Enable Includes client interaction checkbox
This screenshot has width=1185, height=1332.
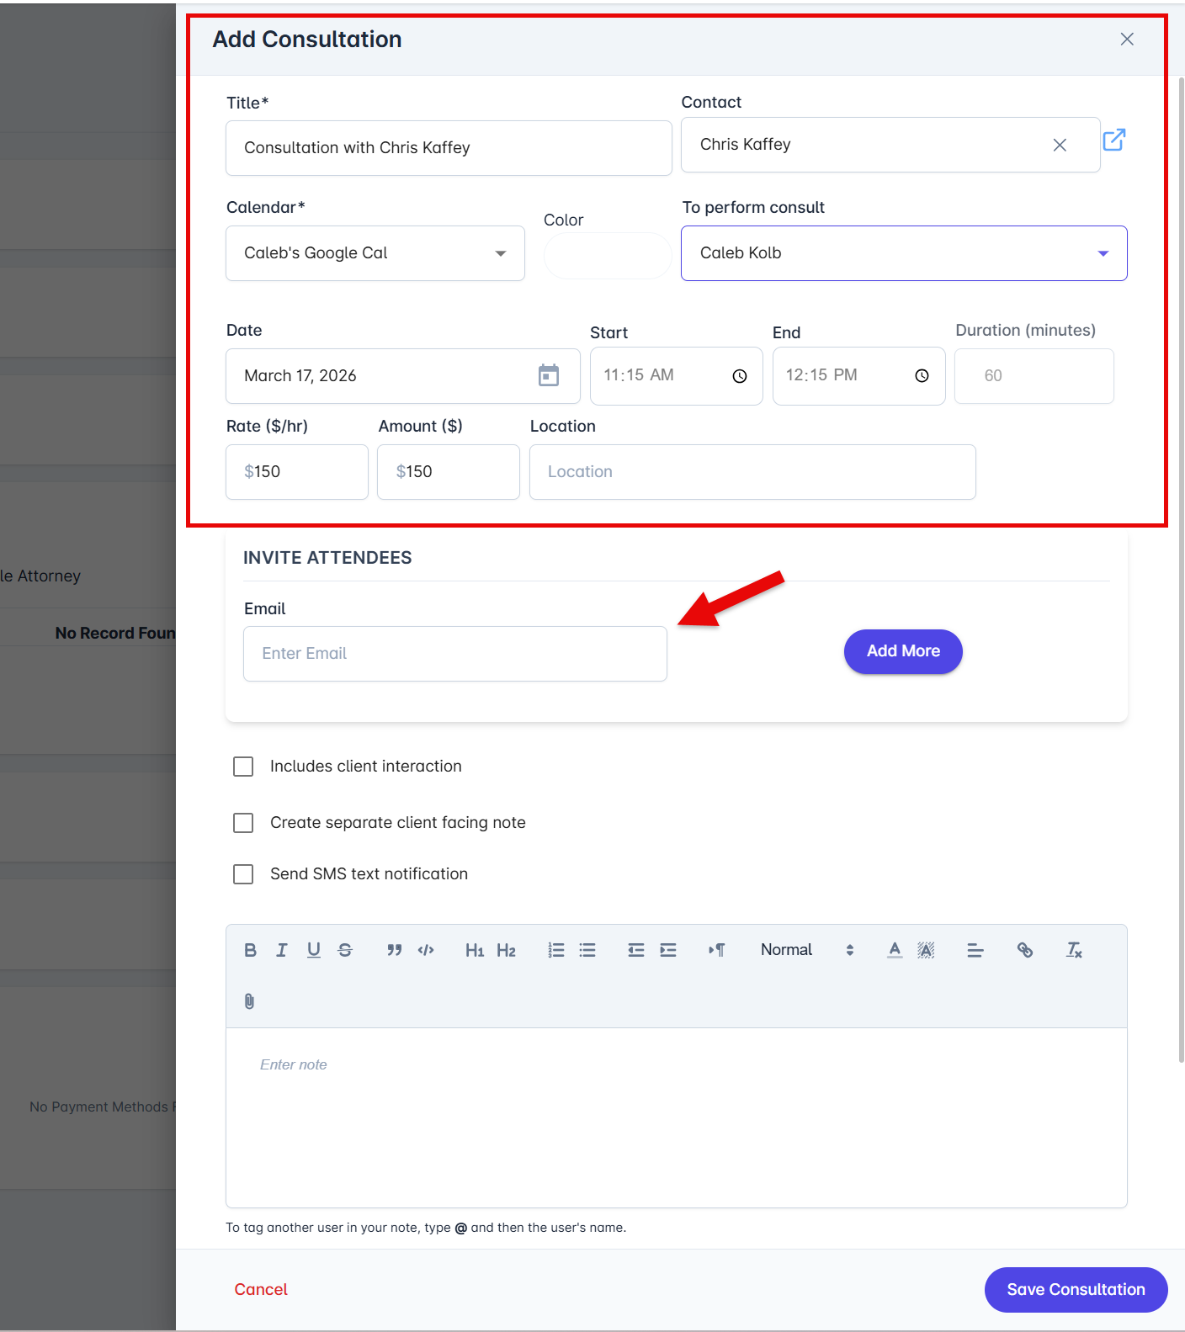tap(243, 767)
